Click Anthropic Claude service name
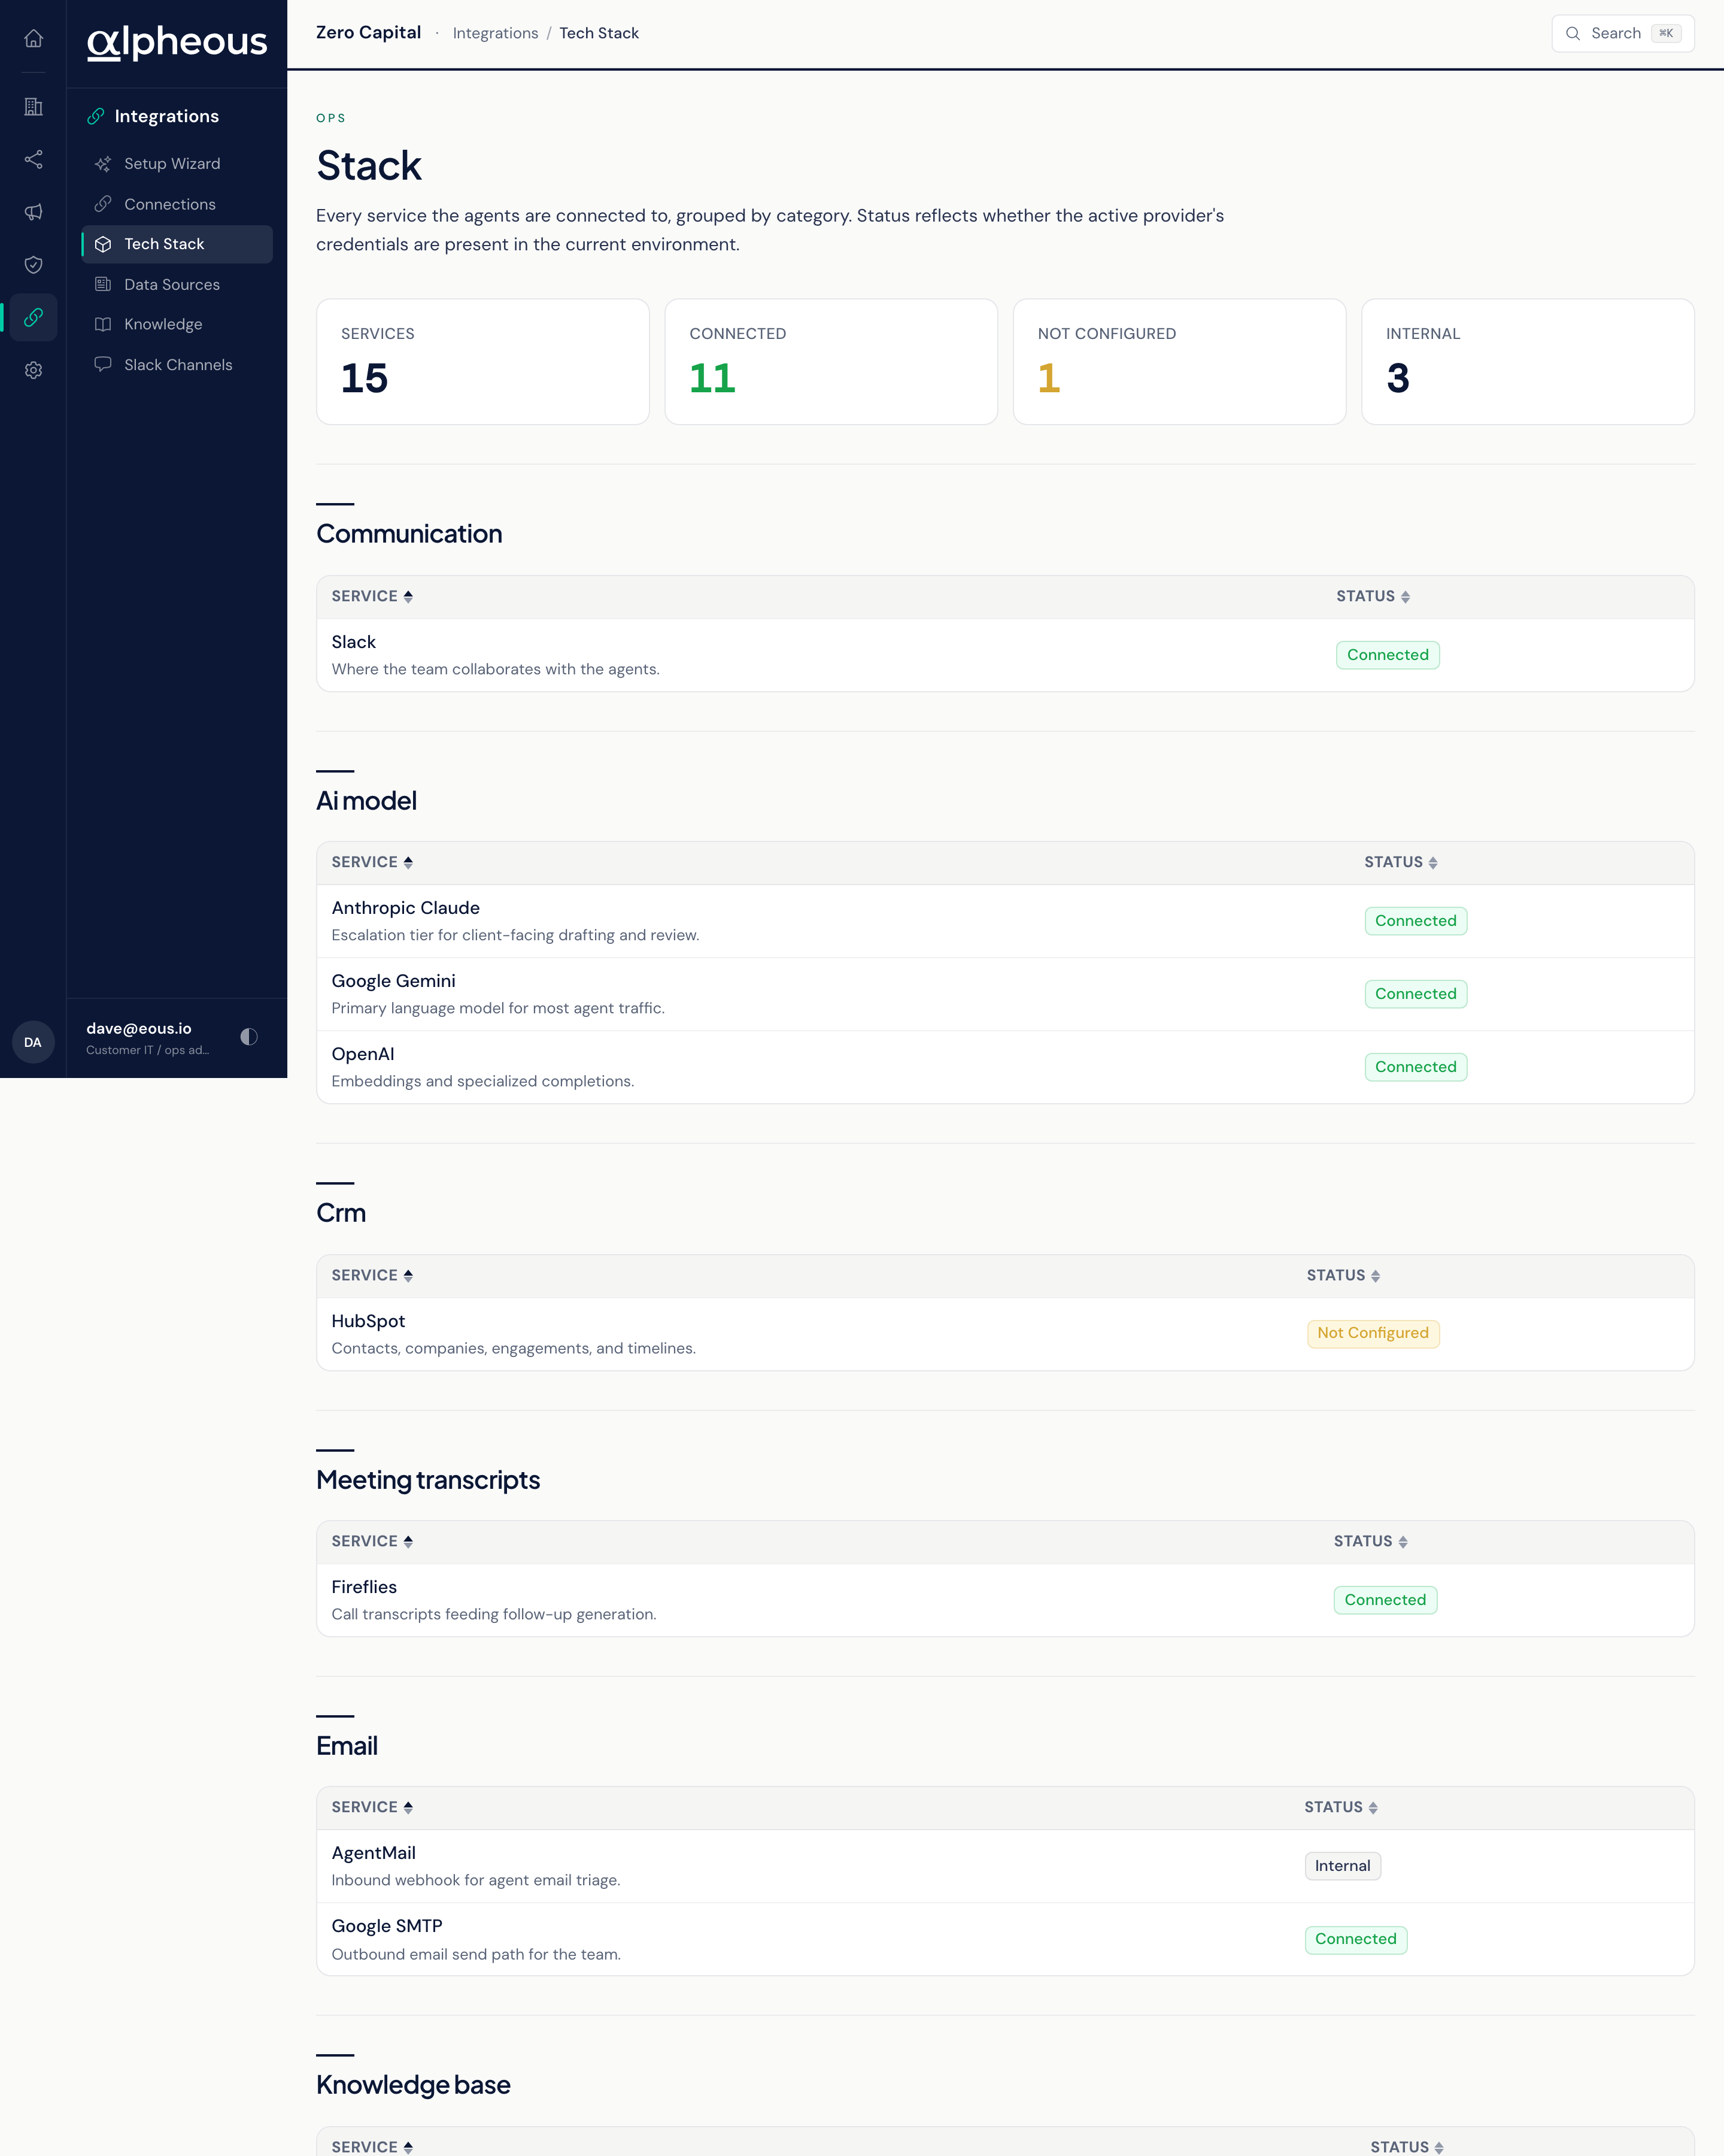The width and height of the screenshot is (1724, 2156). 406,908
